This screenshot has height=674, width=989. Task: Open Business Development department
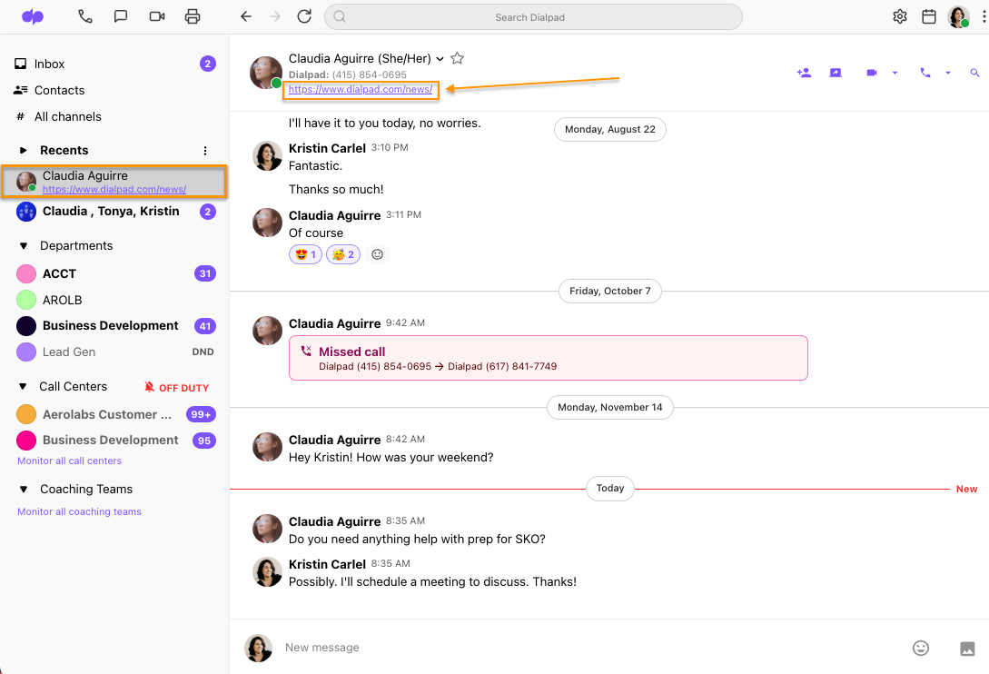114,325
